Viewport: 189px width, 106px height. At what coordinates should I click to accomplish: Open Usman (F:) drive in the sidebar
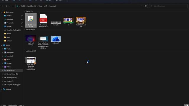(x=10, y=81)
